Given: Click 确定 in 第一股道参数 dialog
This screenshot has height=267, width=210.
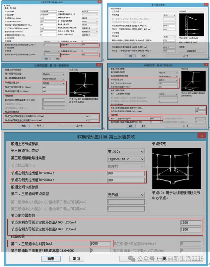Looking at the screenshot, I should 24,126.
